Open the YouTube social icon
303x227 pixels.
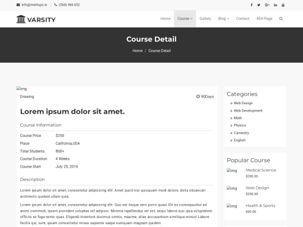[283, 5]
